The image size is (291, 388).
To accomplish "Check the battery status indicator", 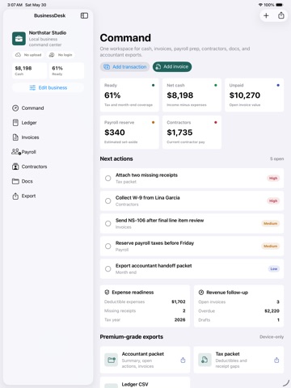I will point(280,5).
